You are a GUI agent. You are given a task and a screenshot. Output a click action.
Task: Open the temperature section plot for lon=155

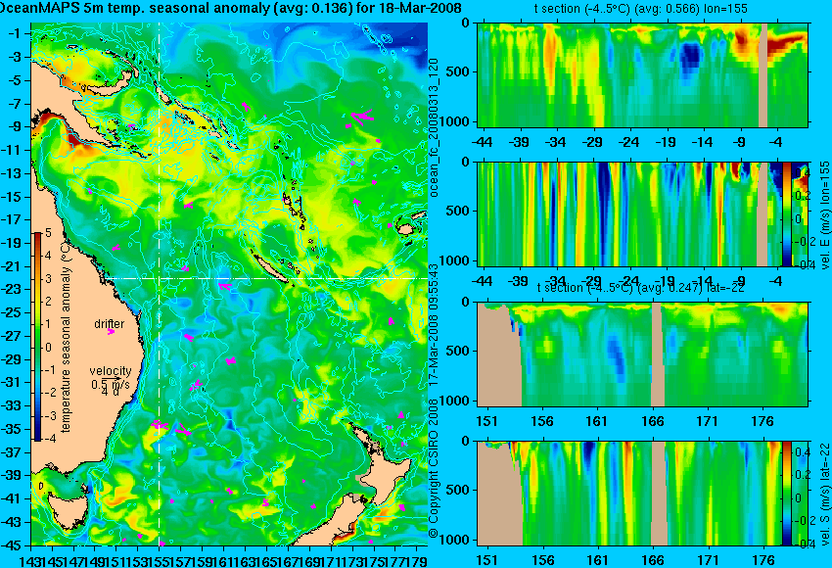tap(642, 74)
